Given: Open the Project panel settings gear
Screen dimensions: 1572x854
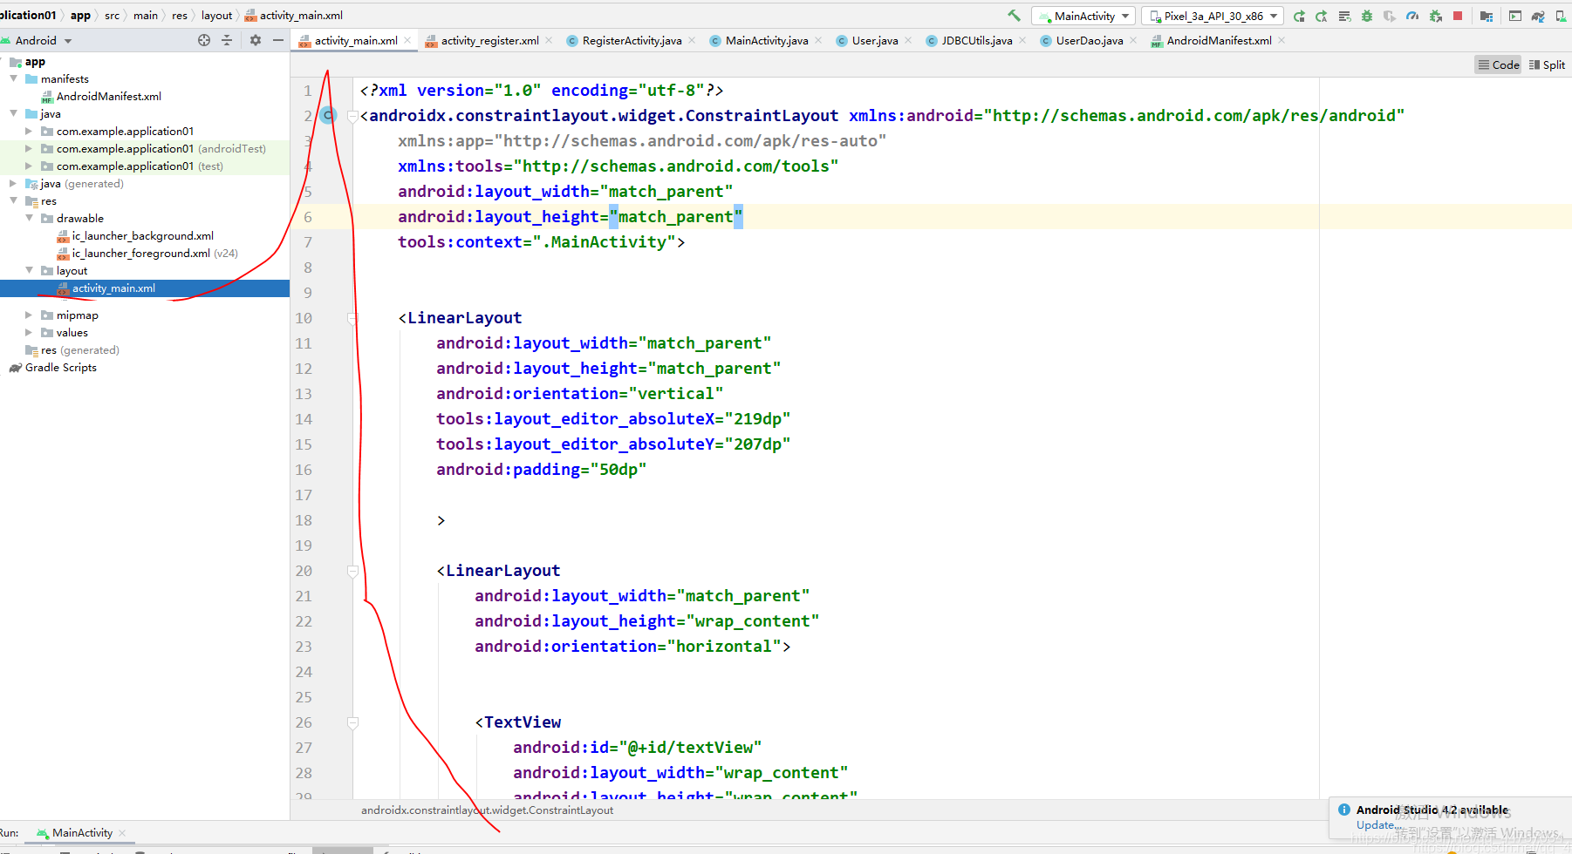Looking at the screenshot, I should pyautogui.click(x=256, y=40).
